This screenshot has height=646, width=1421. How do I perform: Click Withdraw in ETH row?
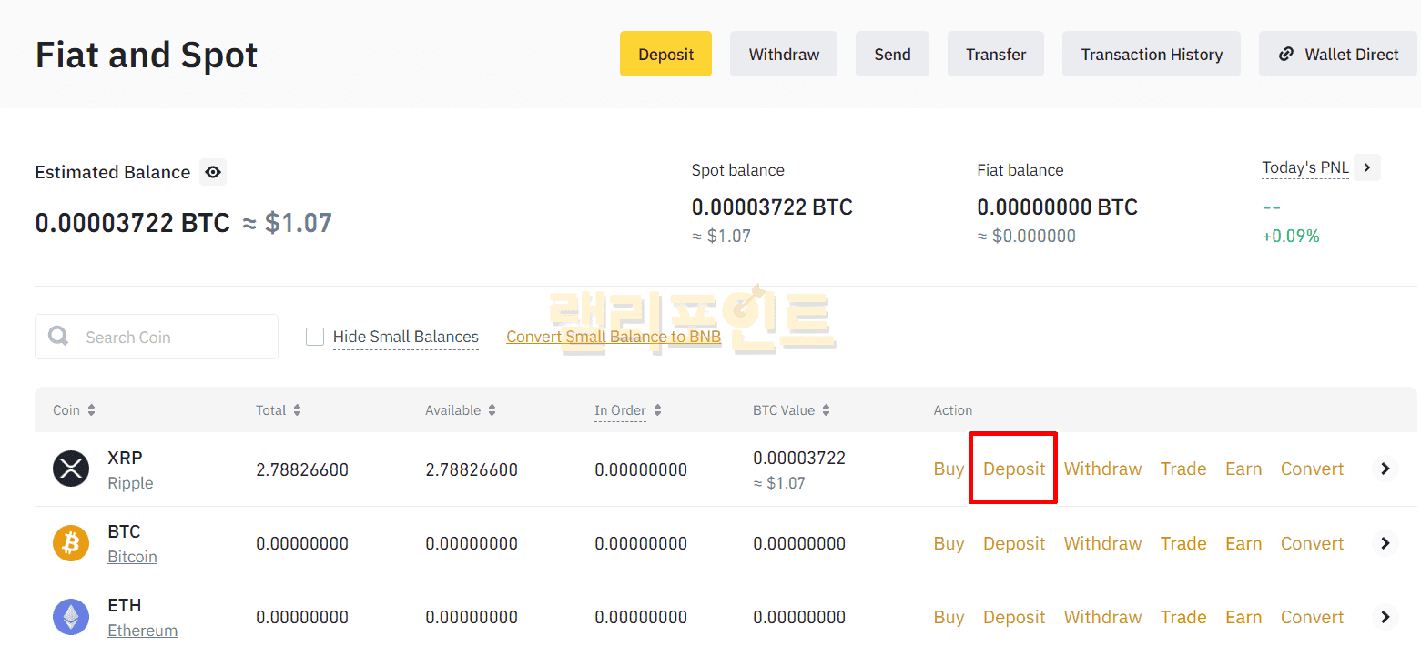pyautogui.click(x=1102, y=617)
